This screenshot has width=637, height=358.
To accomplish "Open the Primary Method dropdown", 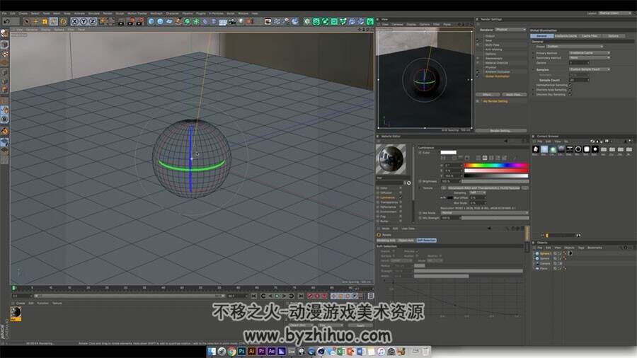I will tap(589, 53).
